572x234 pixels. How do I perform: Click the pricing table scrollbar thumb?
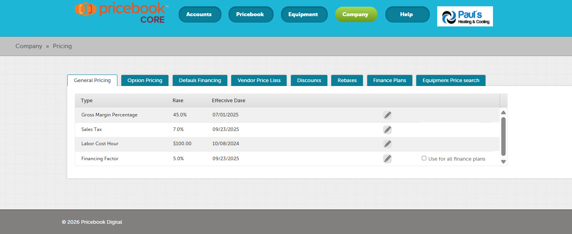click(x=503, y=136)
